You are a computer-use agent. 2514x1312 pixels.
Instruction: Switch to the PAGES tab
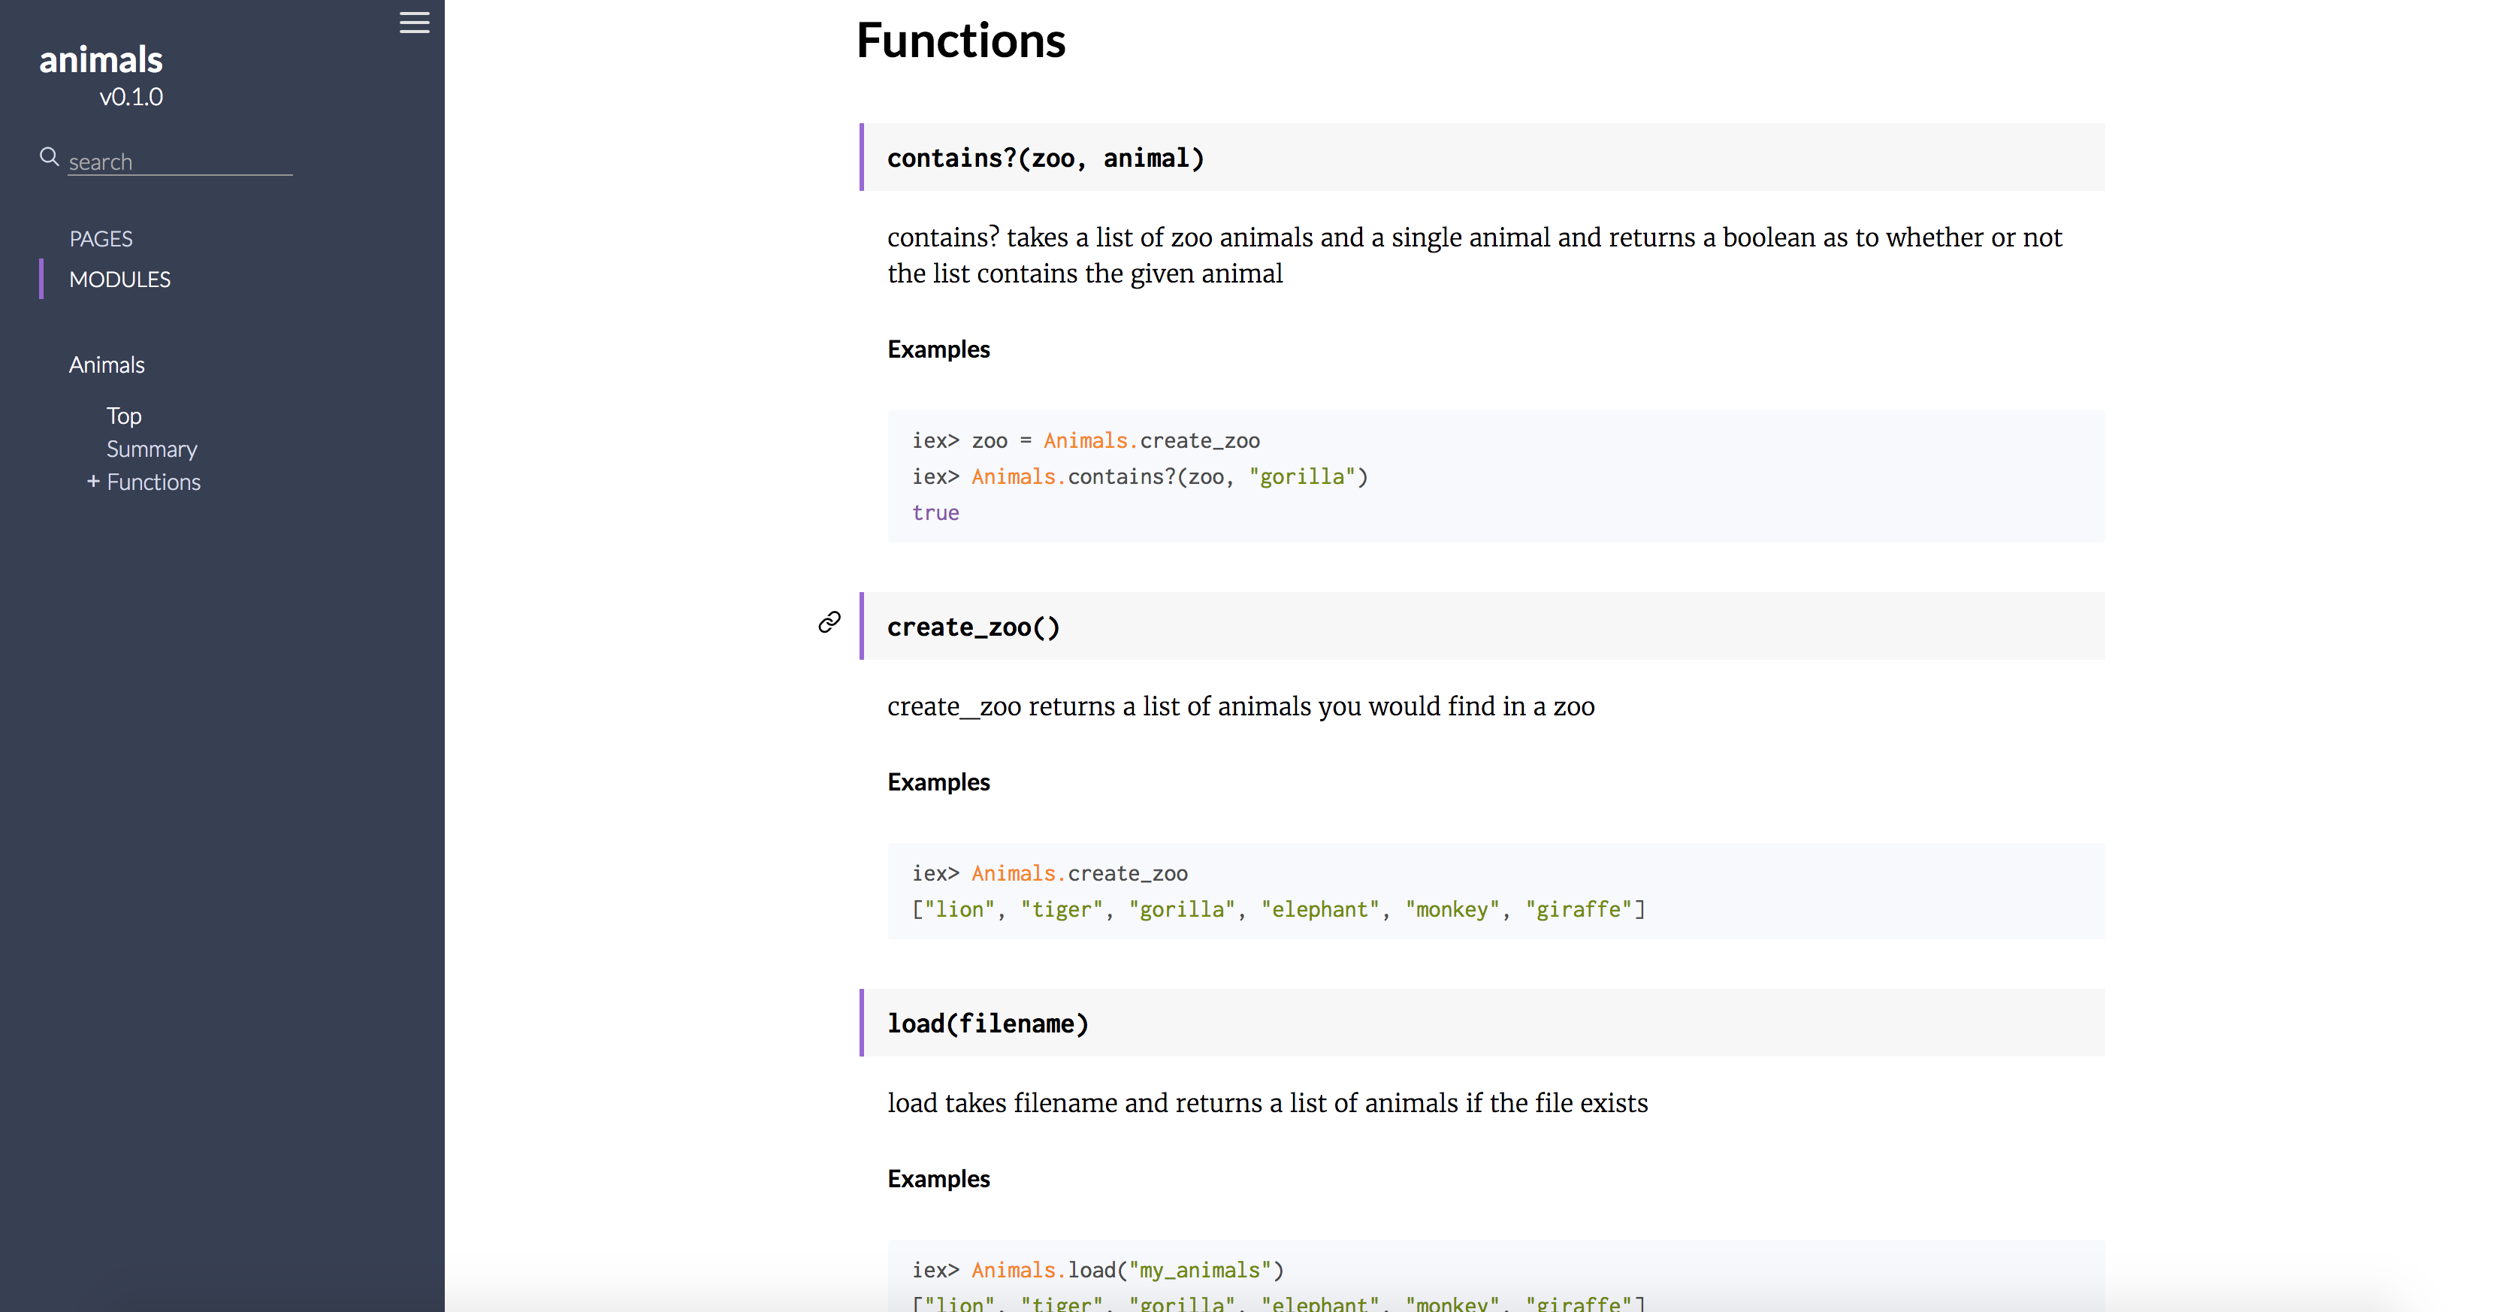[101, 238]
